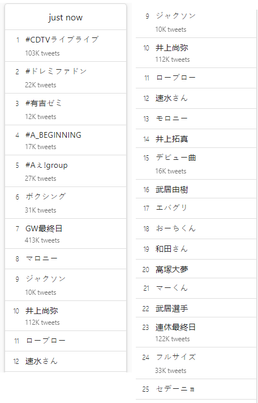Viewport: 258px width, 403px height.
Task: Click the 連休最終日 trend with 122K tweets
Action: click(x=196, y=332)
